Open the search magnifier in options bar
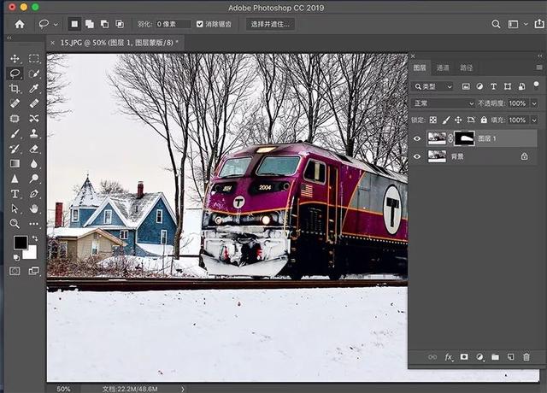The image size is (547, 393). click(x=496, y=24)
